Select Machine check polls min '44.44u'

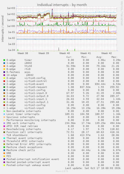(86, 150)
